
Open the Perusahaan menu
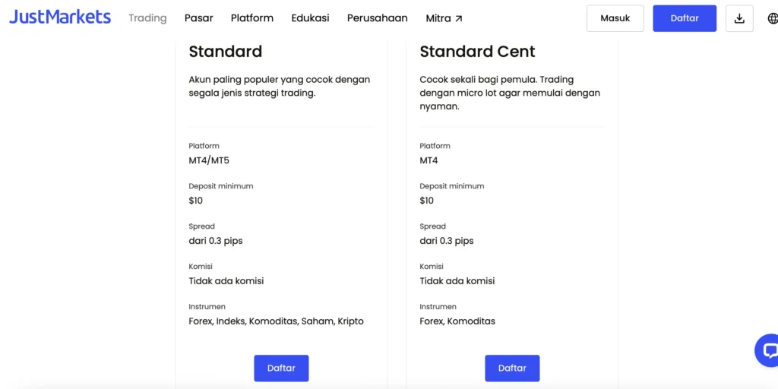(377, 18)
